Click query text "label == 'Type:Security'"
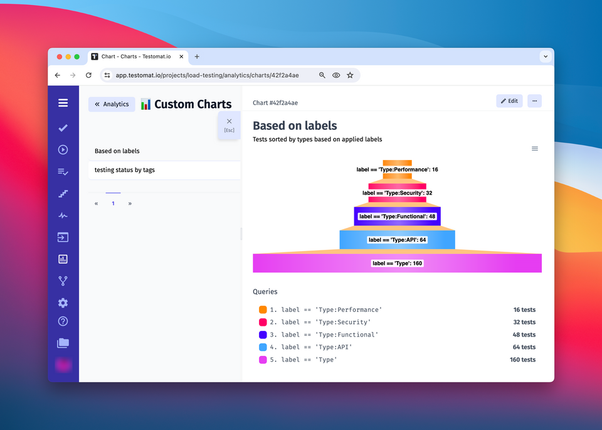The image size is (602, 430). 326,322
